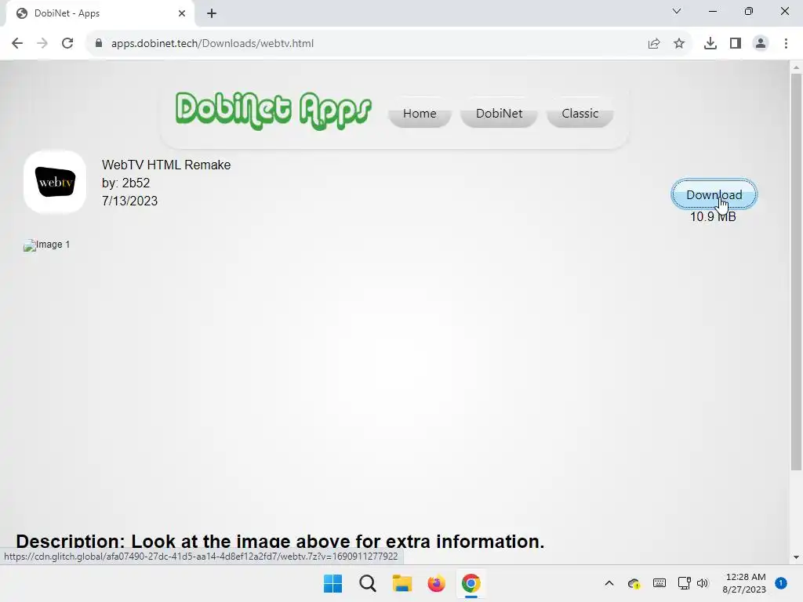The image size is (803, 602).
Task: Click the Description heading text
Action: pyautogui.click(x=280, y=541)
